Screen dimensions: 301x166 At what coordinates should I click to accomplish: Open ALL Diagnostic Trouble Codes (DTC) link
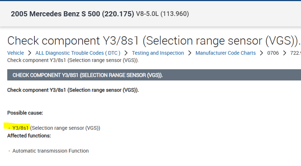coord(78,53)
